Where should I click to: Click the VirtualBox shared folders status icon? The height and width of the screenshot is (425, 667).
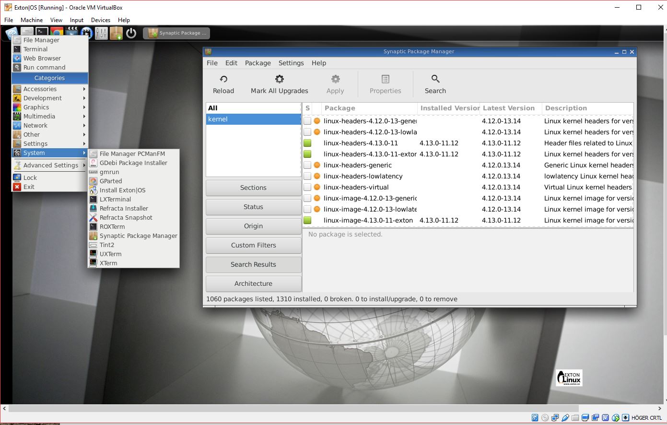(x=575, y=418)
